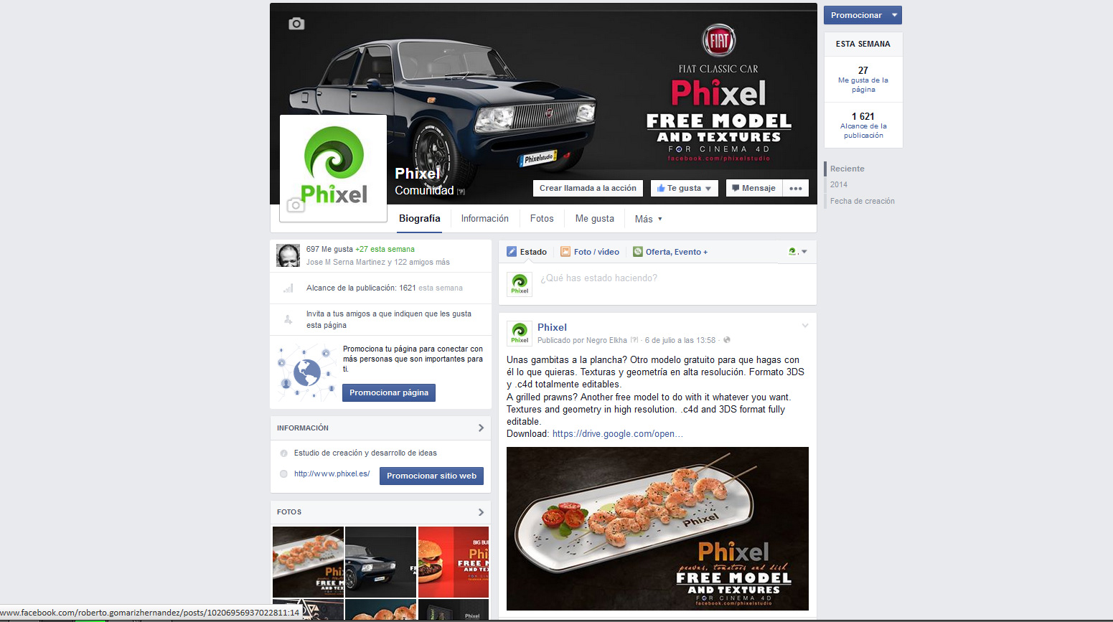Click the profile picture camera icon

pyautogui.click(x=296, y=206)
